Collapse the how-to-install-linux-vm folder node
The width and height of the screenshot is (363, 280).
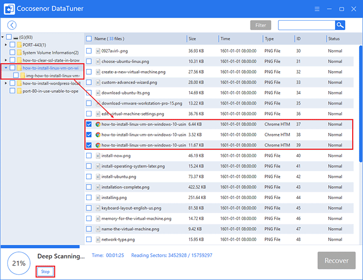pos(6,68)
